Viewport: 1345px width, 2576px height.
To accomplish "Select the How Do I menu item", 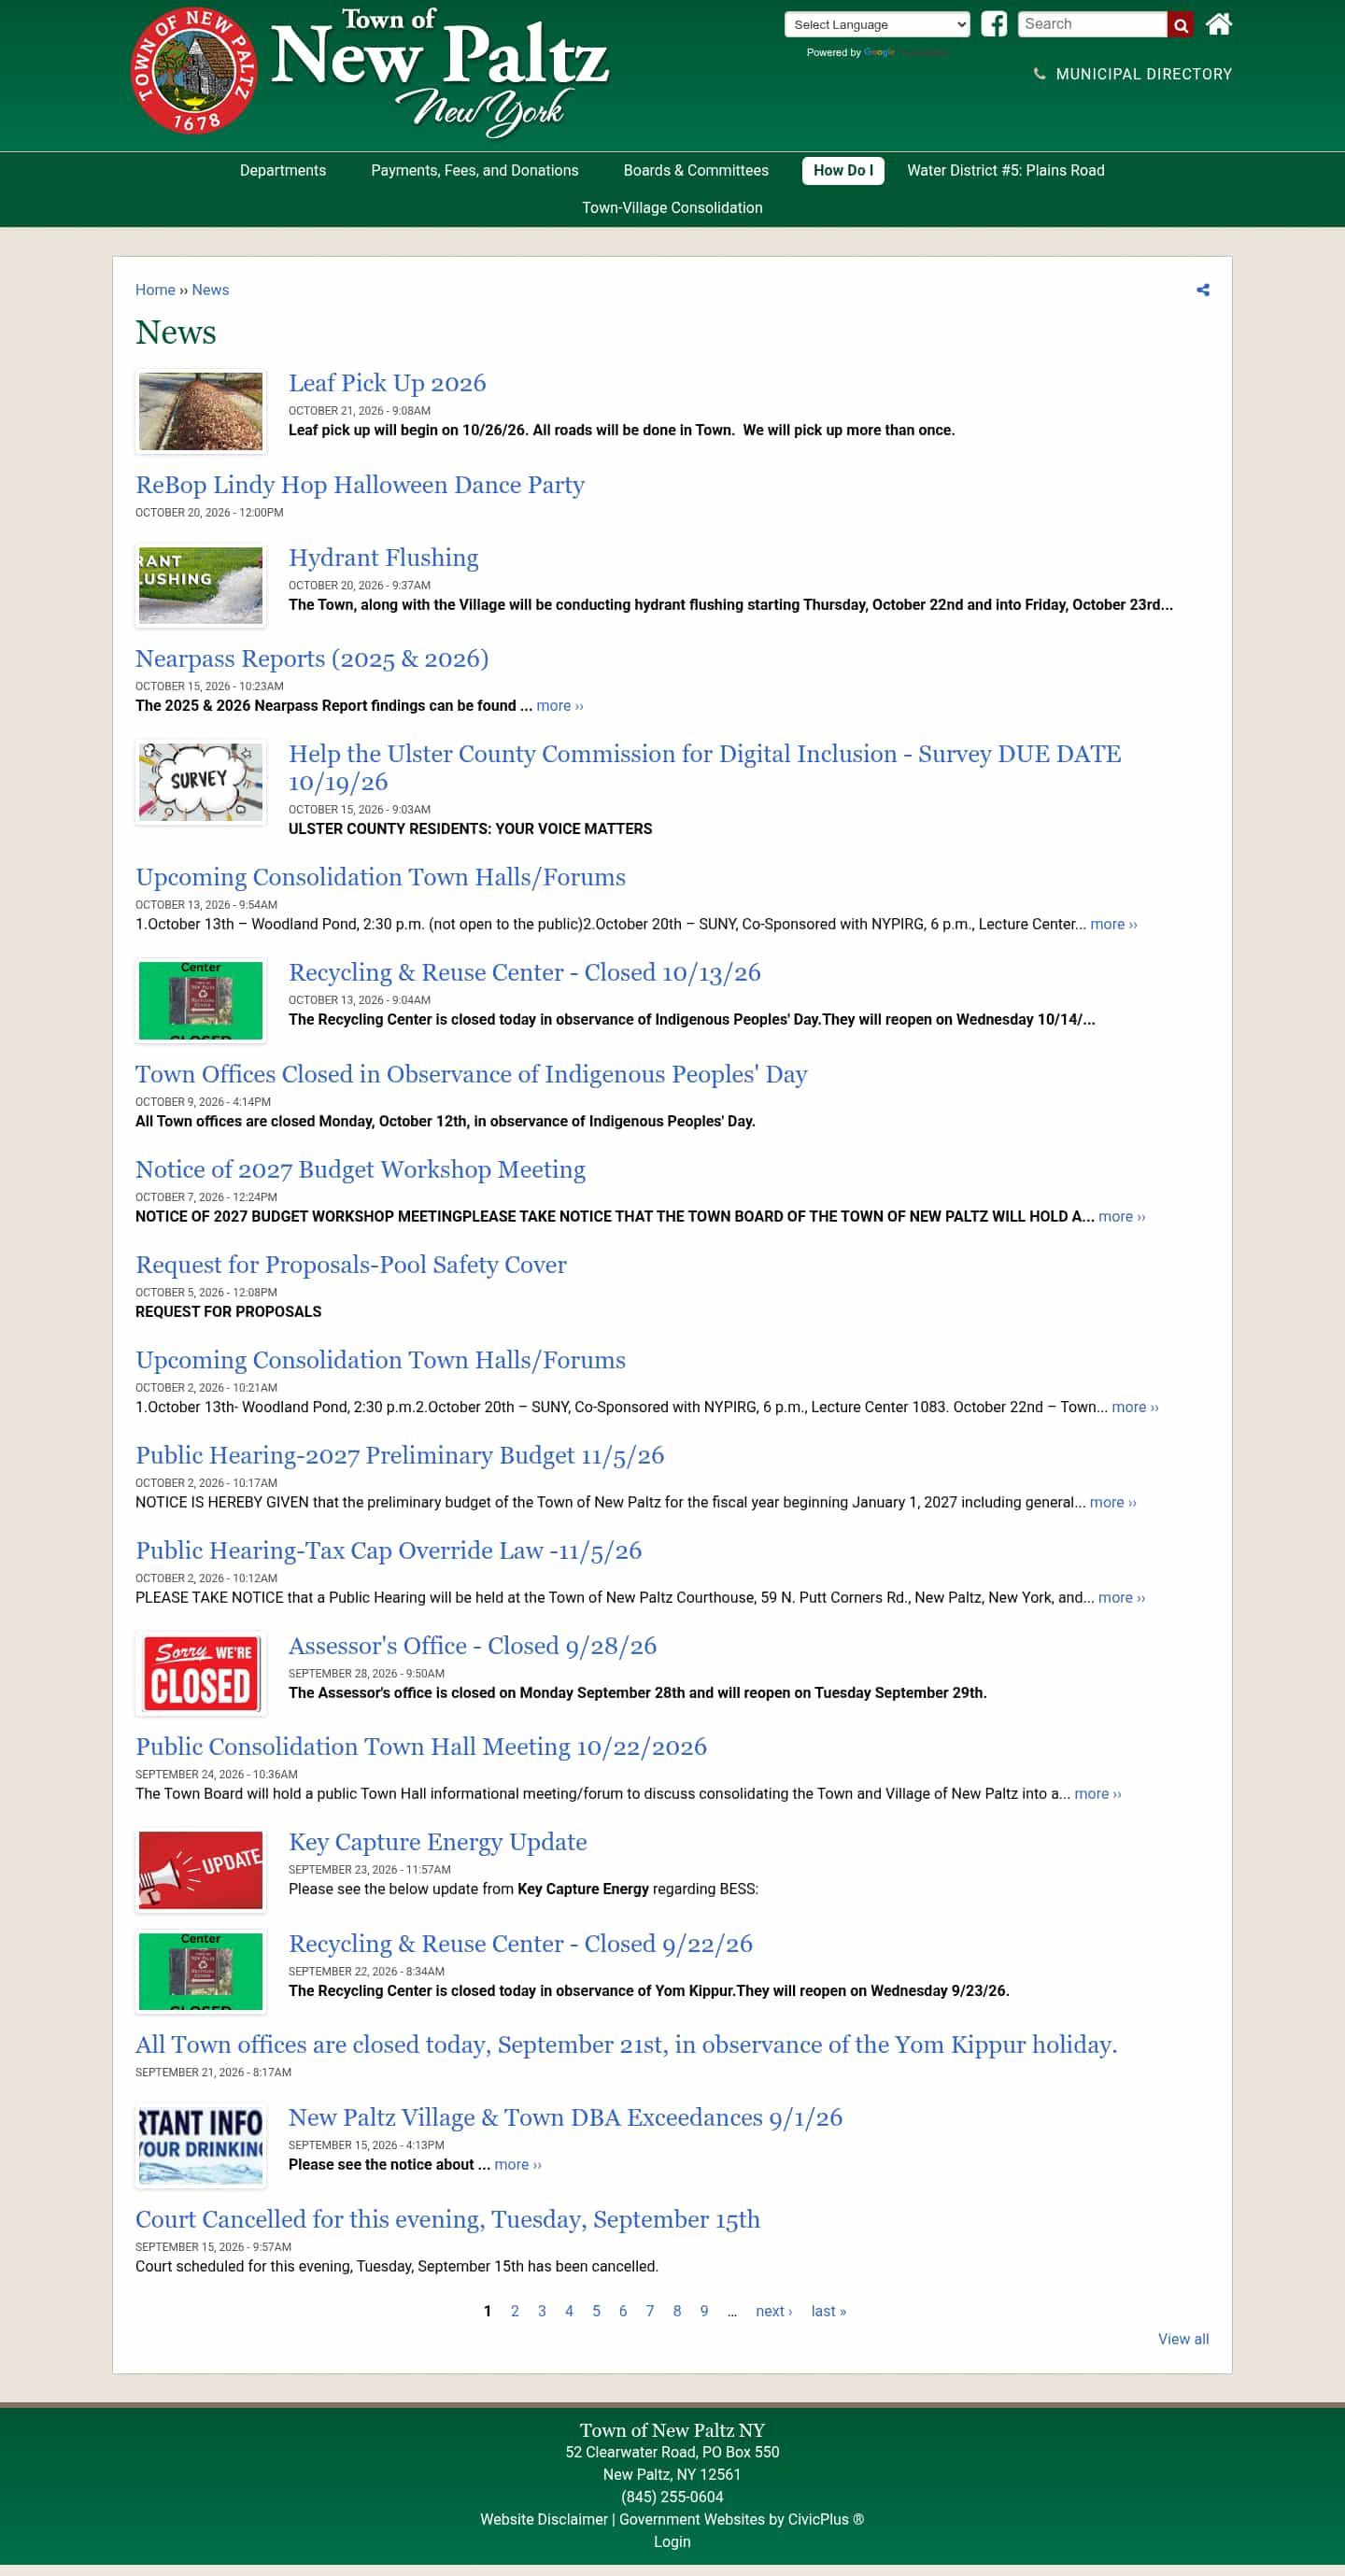I will click(842, 171).
